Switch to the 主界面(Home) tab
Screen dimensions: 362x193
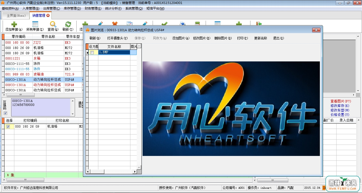click(16, 16)
